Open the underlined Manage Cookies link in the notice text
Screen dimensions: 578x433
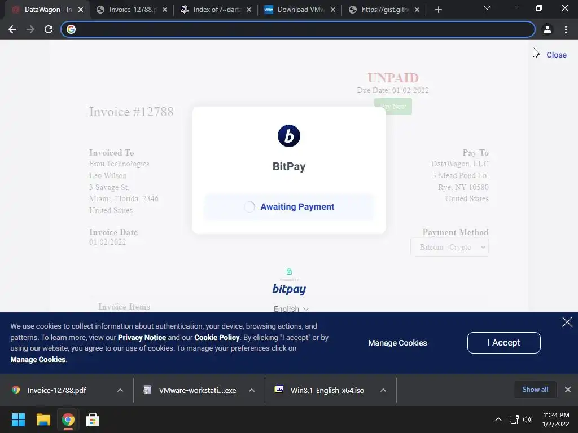[x=38, y=360]
